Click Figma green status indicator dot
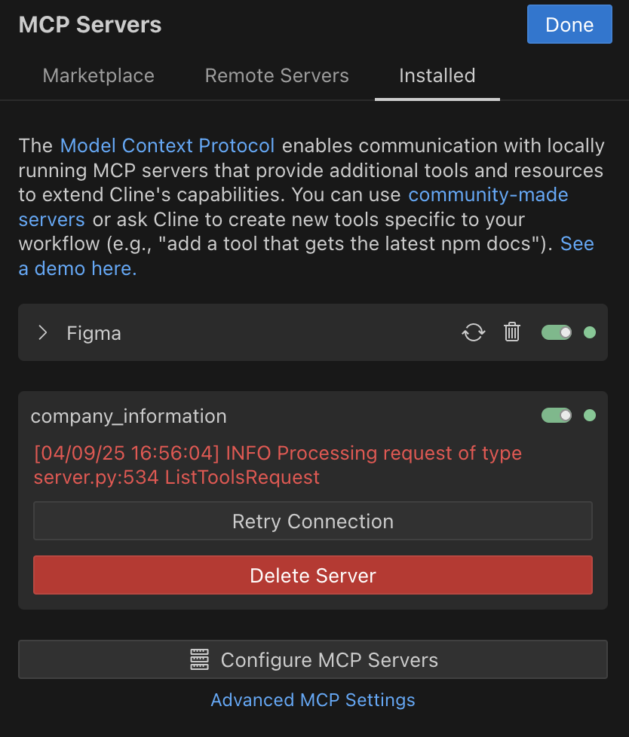Image resolution: width=629 pixels, height=737 pixels. 590,332
